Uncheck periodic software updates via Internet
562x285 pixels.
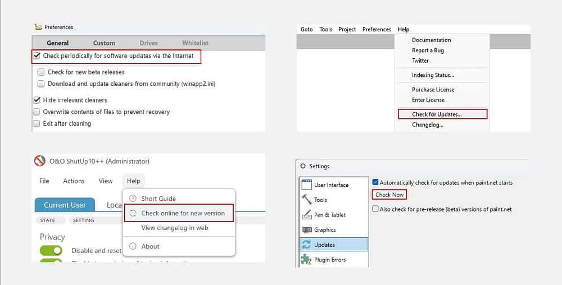tap(37, 56)
